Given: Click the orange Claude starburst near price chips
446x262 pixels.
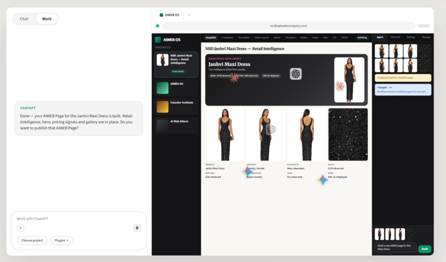Looking at the screenshot, I should point(234,77).
